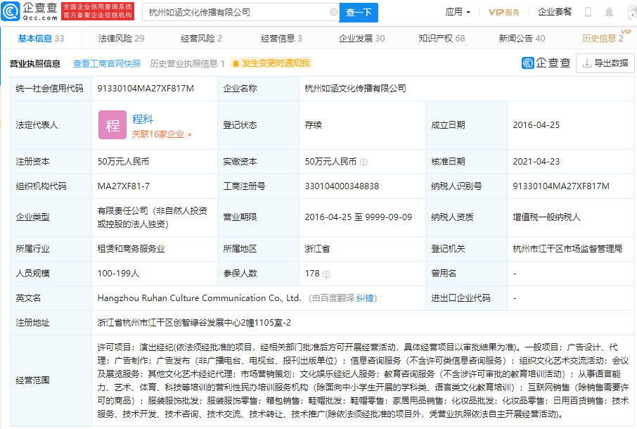Open the mobile app phone icon
The width and height of the screenshot is (637, 429).
(x=588, y=12)
